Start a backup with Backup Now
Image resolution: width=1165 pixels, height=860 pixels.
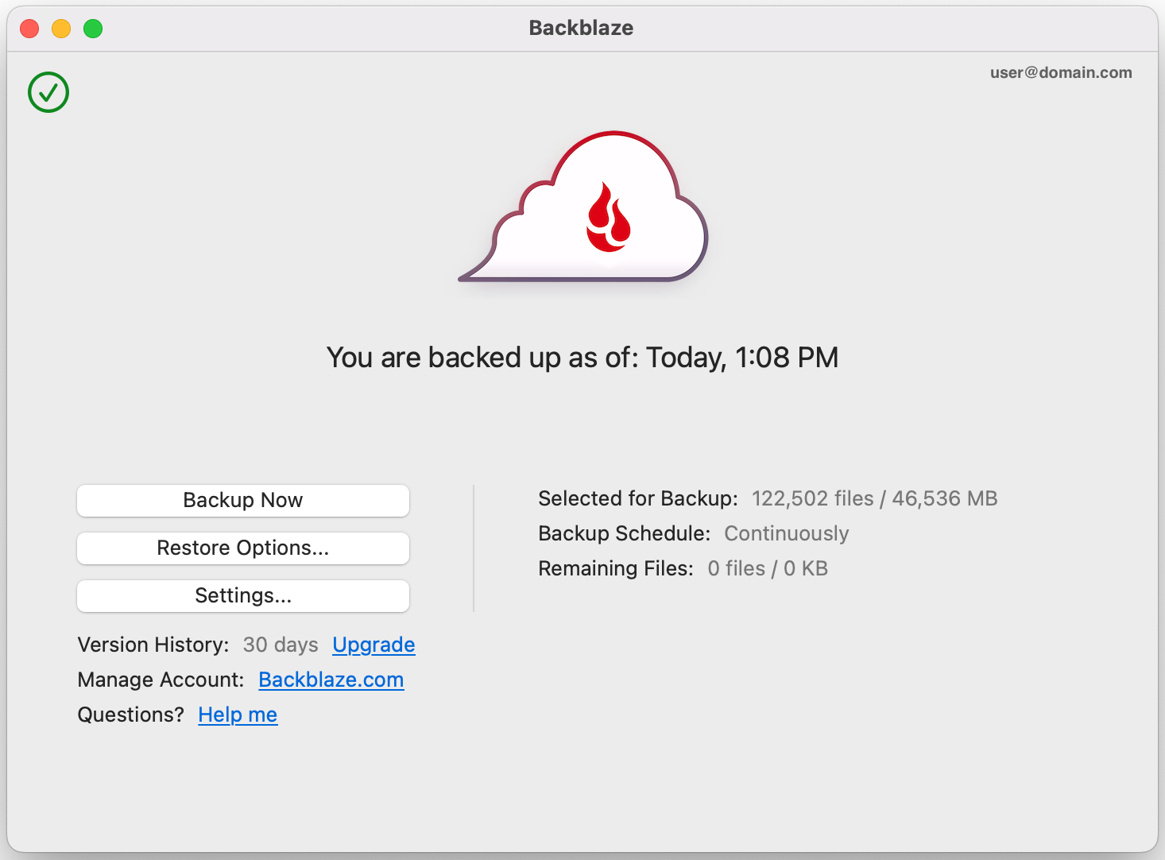(x=243, y=501)
